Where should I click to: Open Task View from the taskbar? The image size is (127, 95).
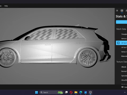point(66,92)
